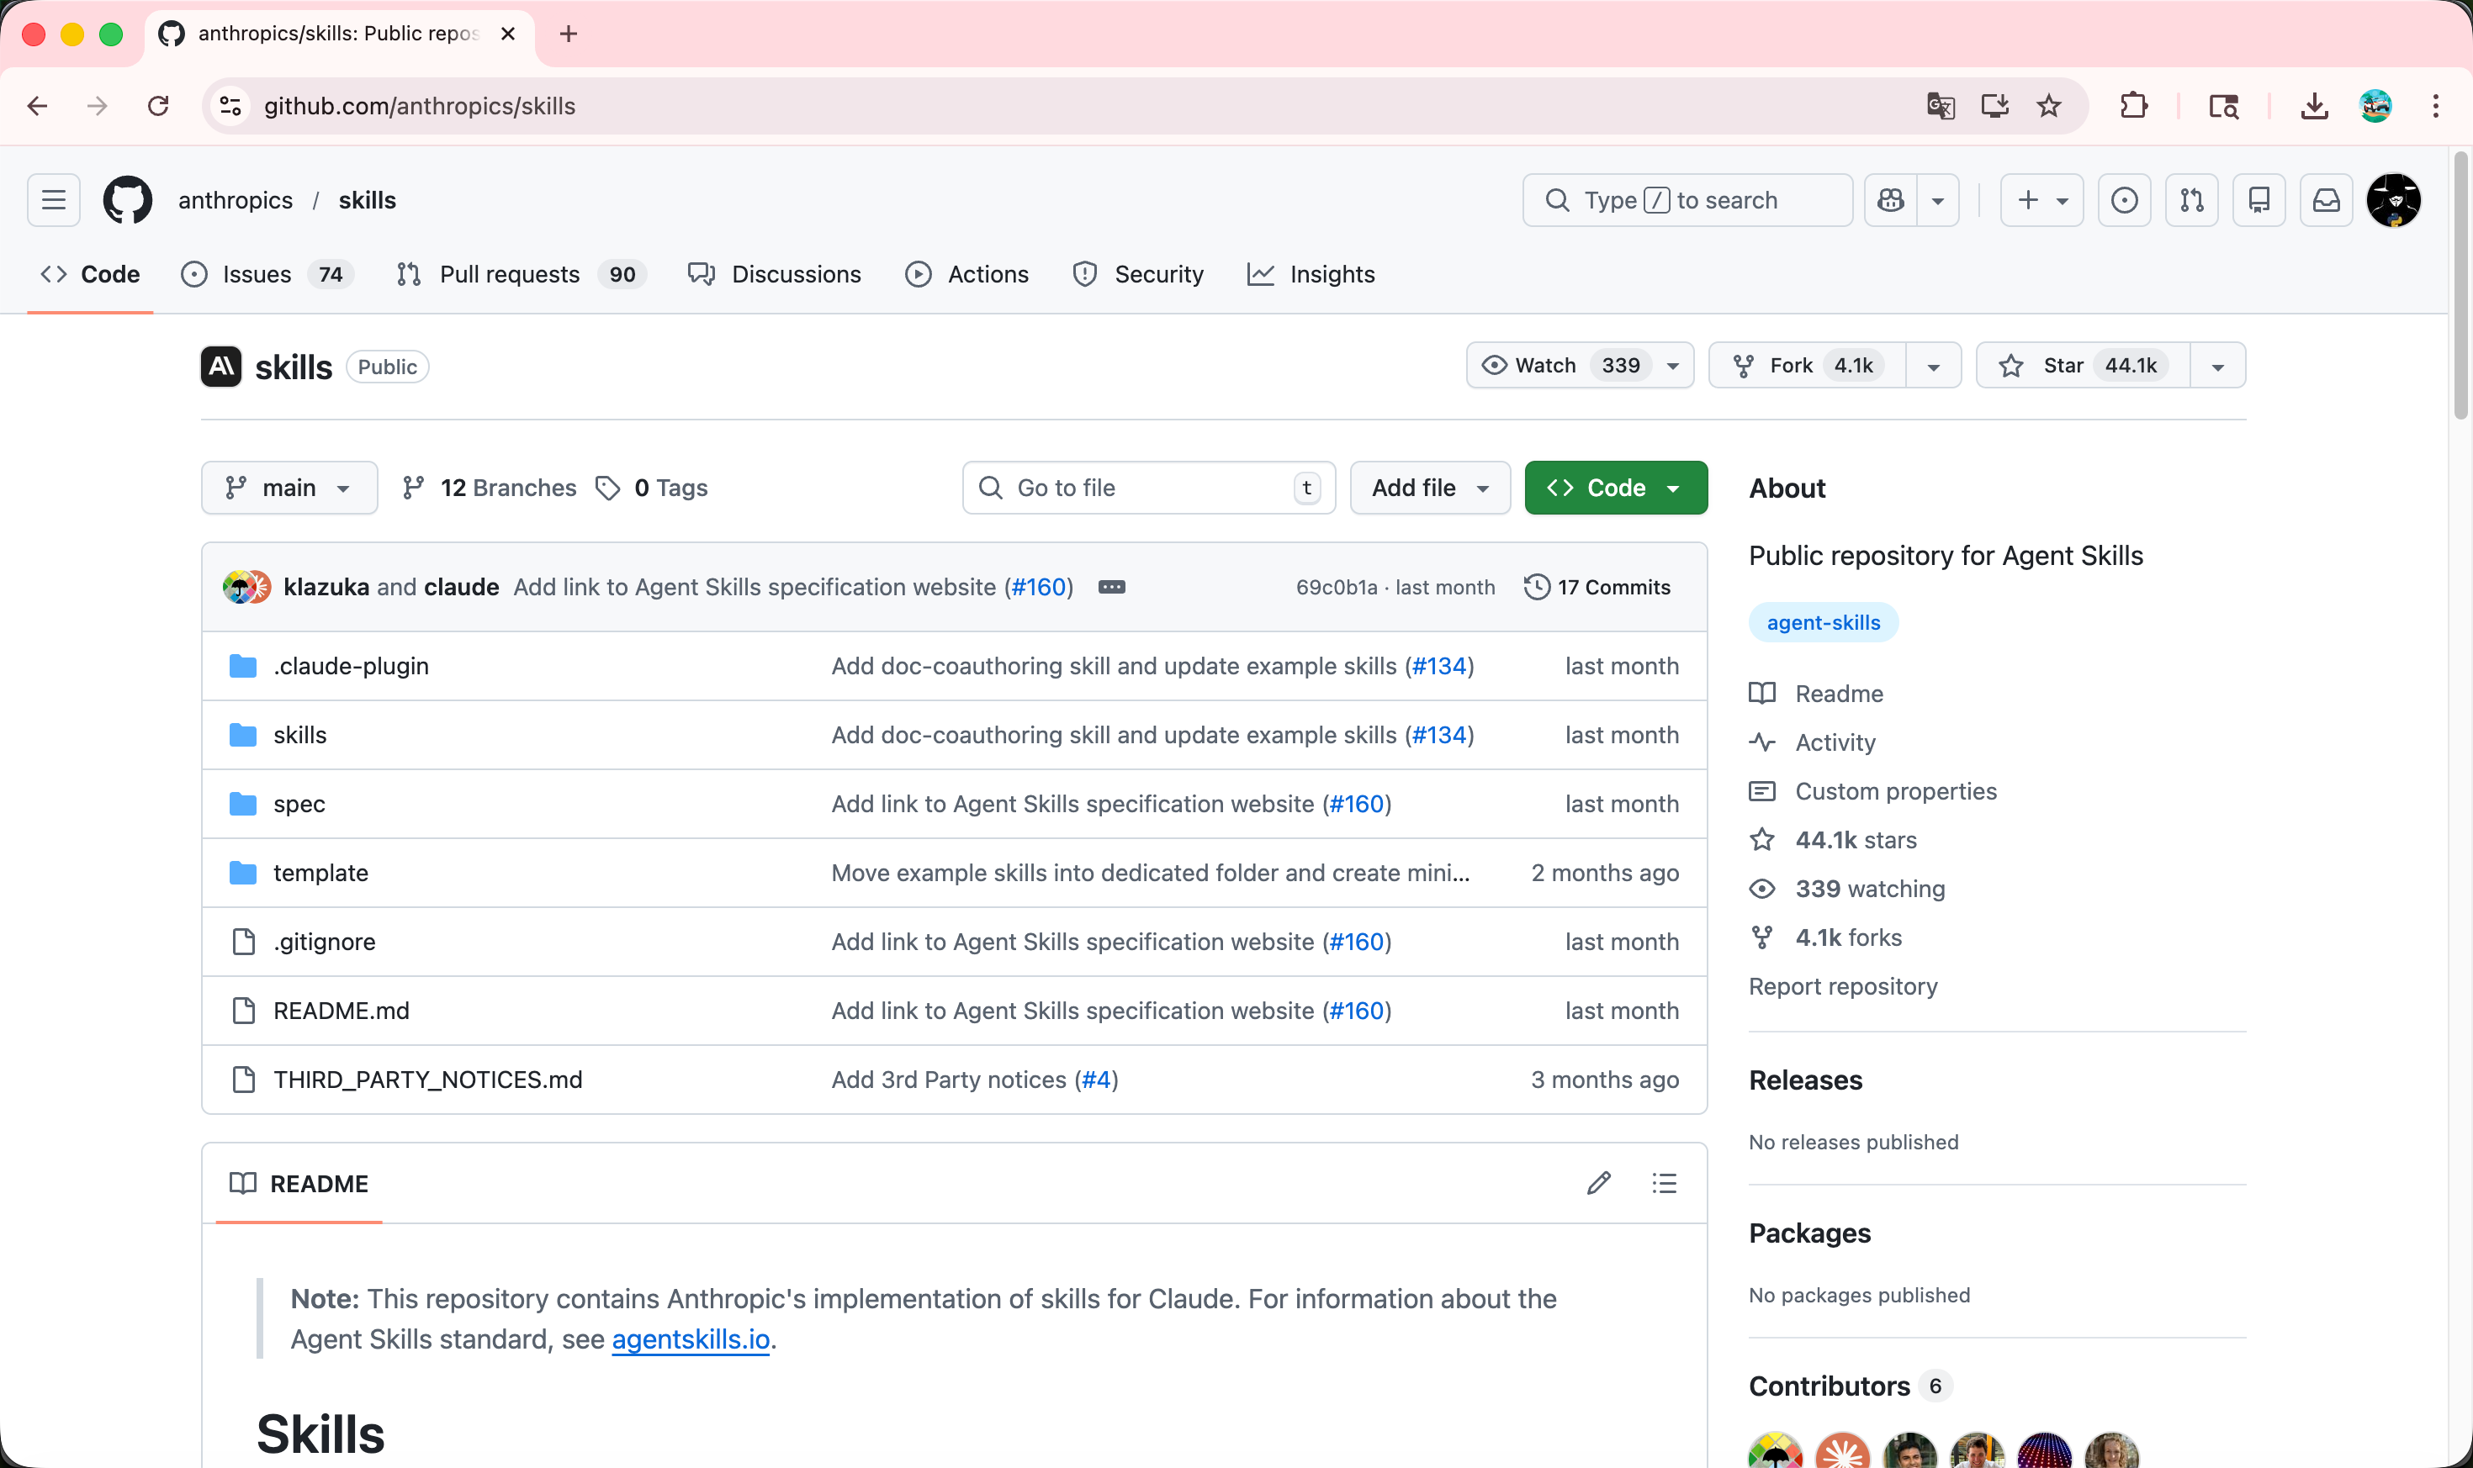2473x1468 pixels.
Task: Expand the green Code dropdown
Action: 1615,488
